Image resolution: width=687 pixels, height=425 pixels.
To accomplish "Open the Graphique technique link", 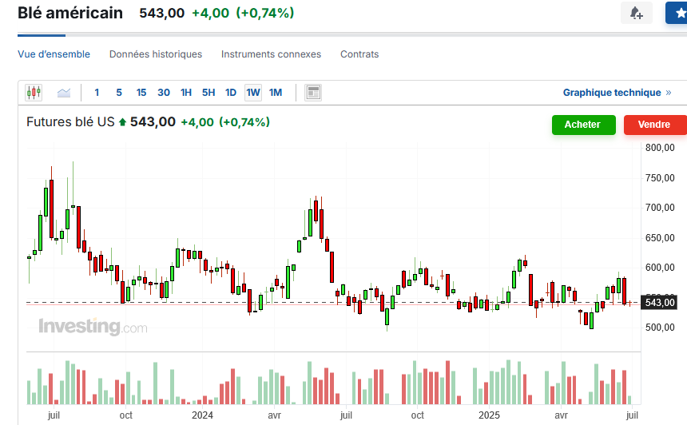I will [612, 93].
